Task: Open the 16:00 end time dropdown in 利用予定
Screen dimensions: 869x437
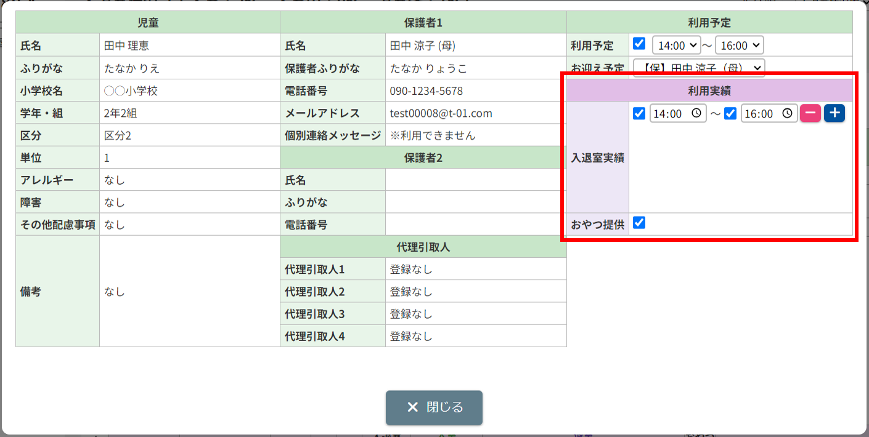Action: point(740,45)
